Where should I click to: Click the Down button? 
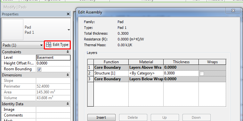pyautogui.click(x=196, y=117)
